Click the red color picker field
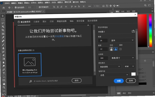 pos(142,30)
